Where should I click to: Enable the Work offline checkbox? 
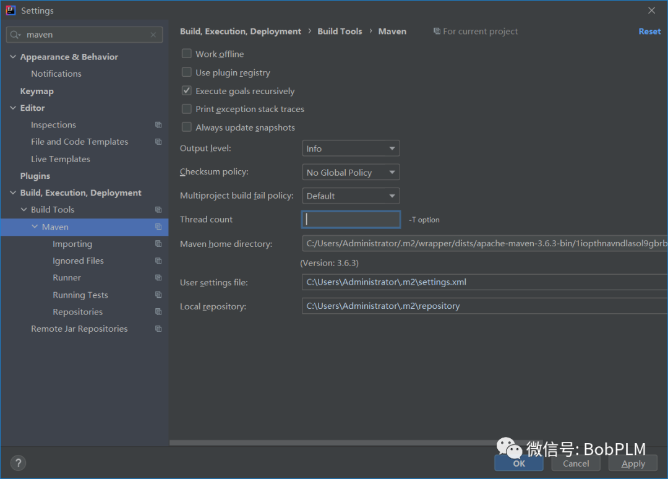click(x=187, y=54)
